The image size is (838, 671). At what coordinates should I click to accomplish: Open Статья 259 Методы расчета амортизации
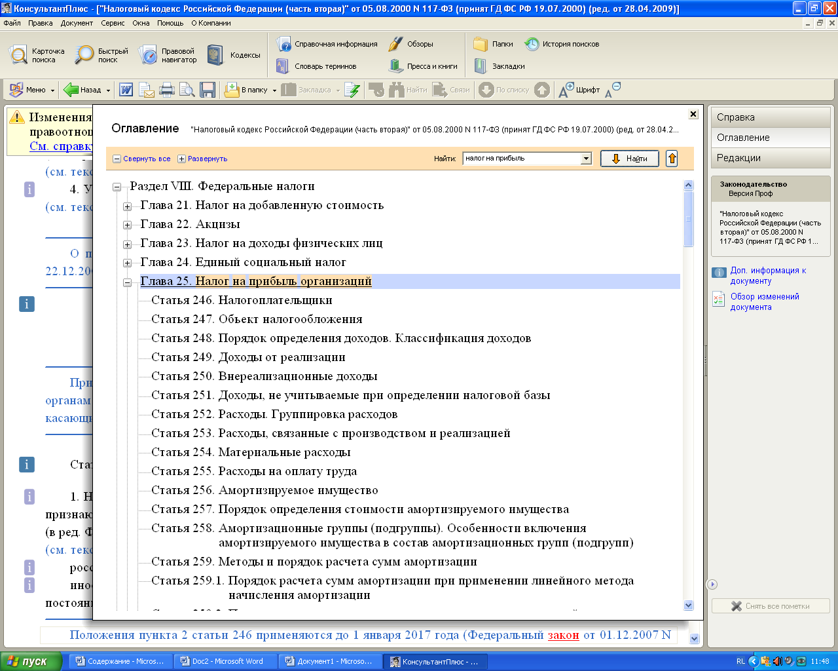pos(314,562)
